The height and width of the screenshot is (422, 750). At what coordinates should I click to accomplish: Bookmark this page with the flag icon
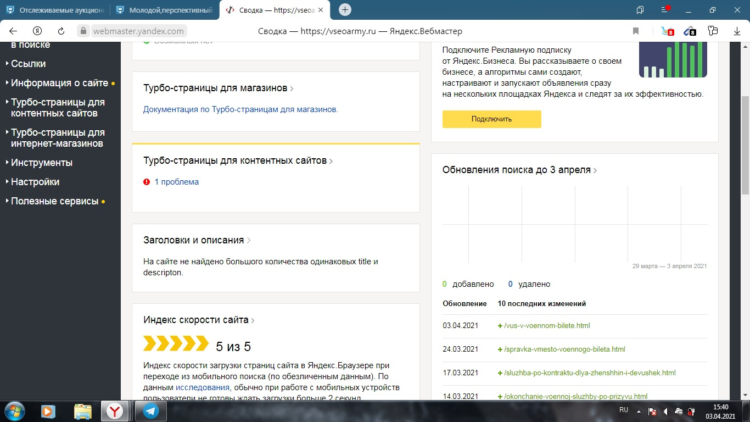click(636, 31)
